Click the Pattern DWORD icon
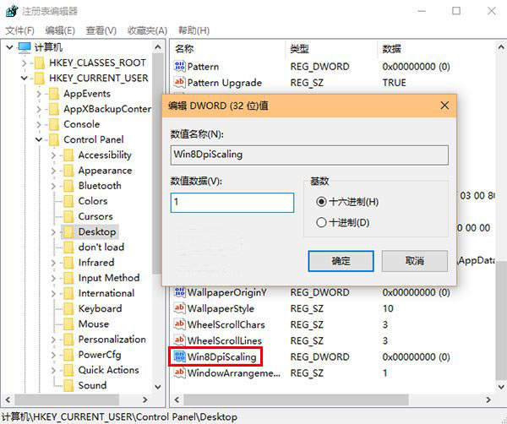This screenshot has height=424, width=507. tap(179, 67)
